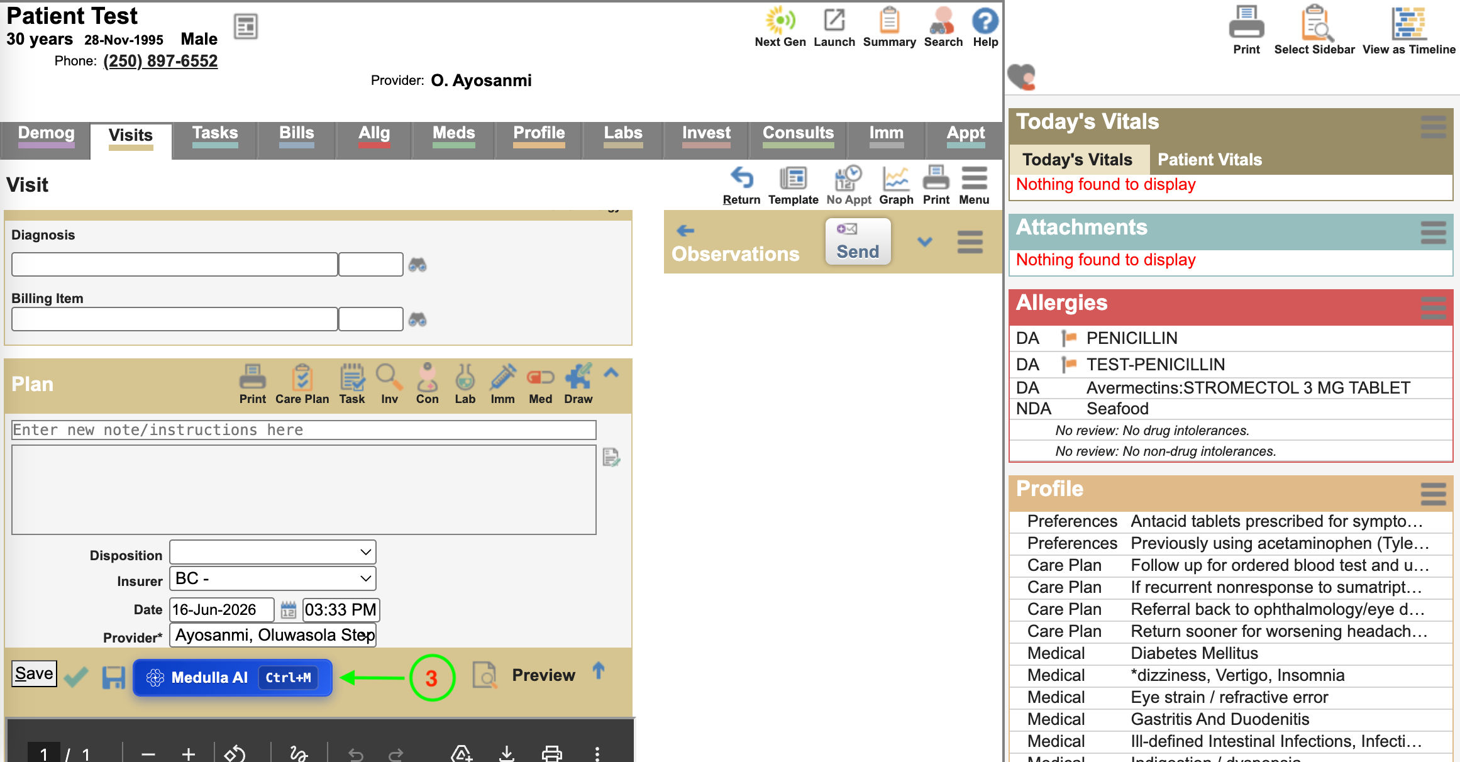Viewport: 1460px width, 762px height.
Task: Click the Medulla AI button
Action: click(x=232, y=678)
